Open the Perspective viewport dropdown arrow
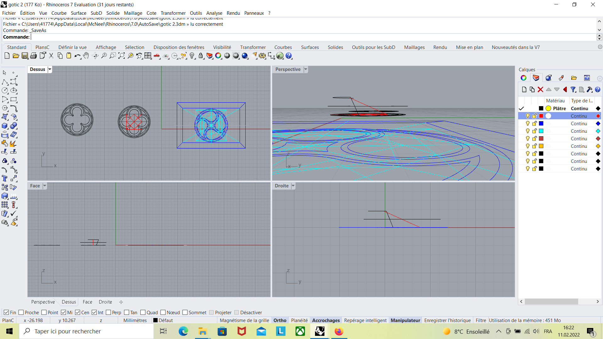The width and height of the screenshot is (603, 339). pyautogui.click(x=306, y=69)
